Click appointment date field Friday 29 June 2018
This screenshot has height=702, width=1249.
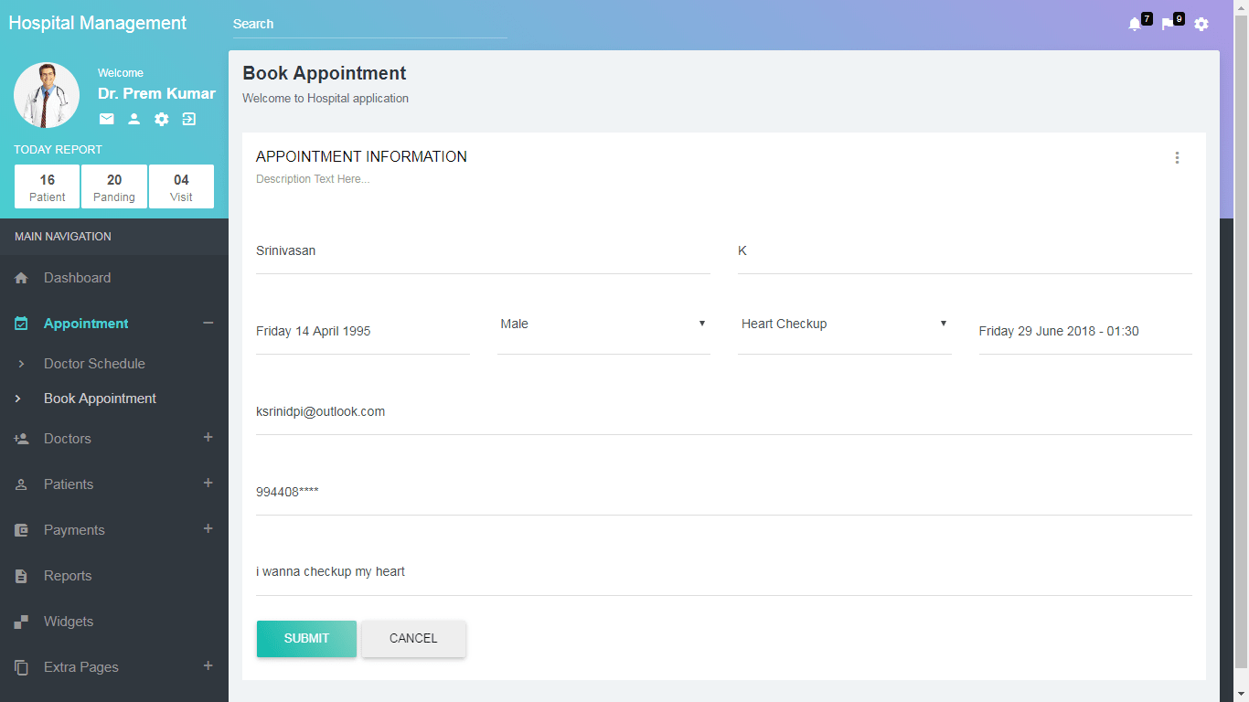tap(1085, 331)
